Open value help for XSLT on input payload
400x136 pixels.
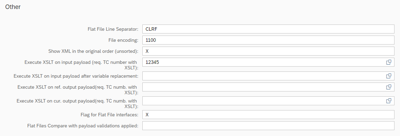389,62
